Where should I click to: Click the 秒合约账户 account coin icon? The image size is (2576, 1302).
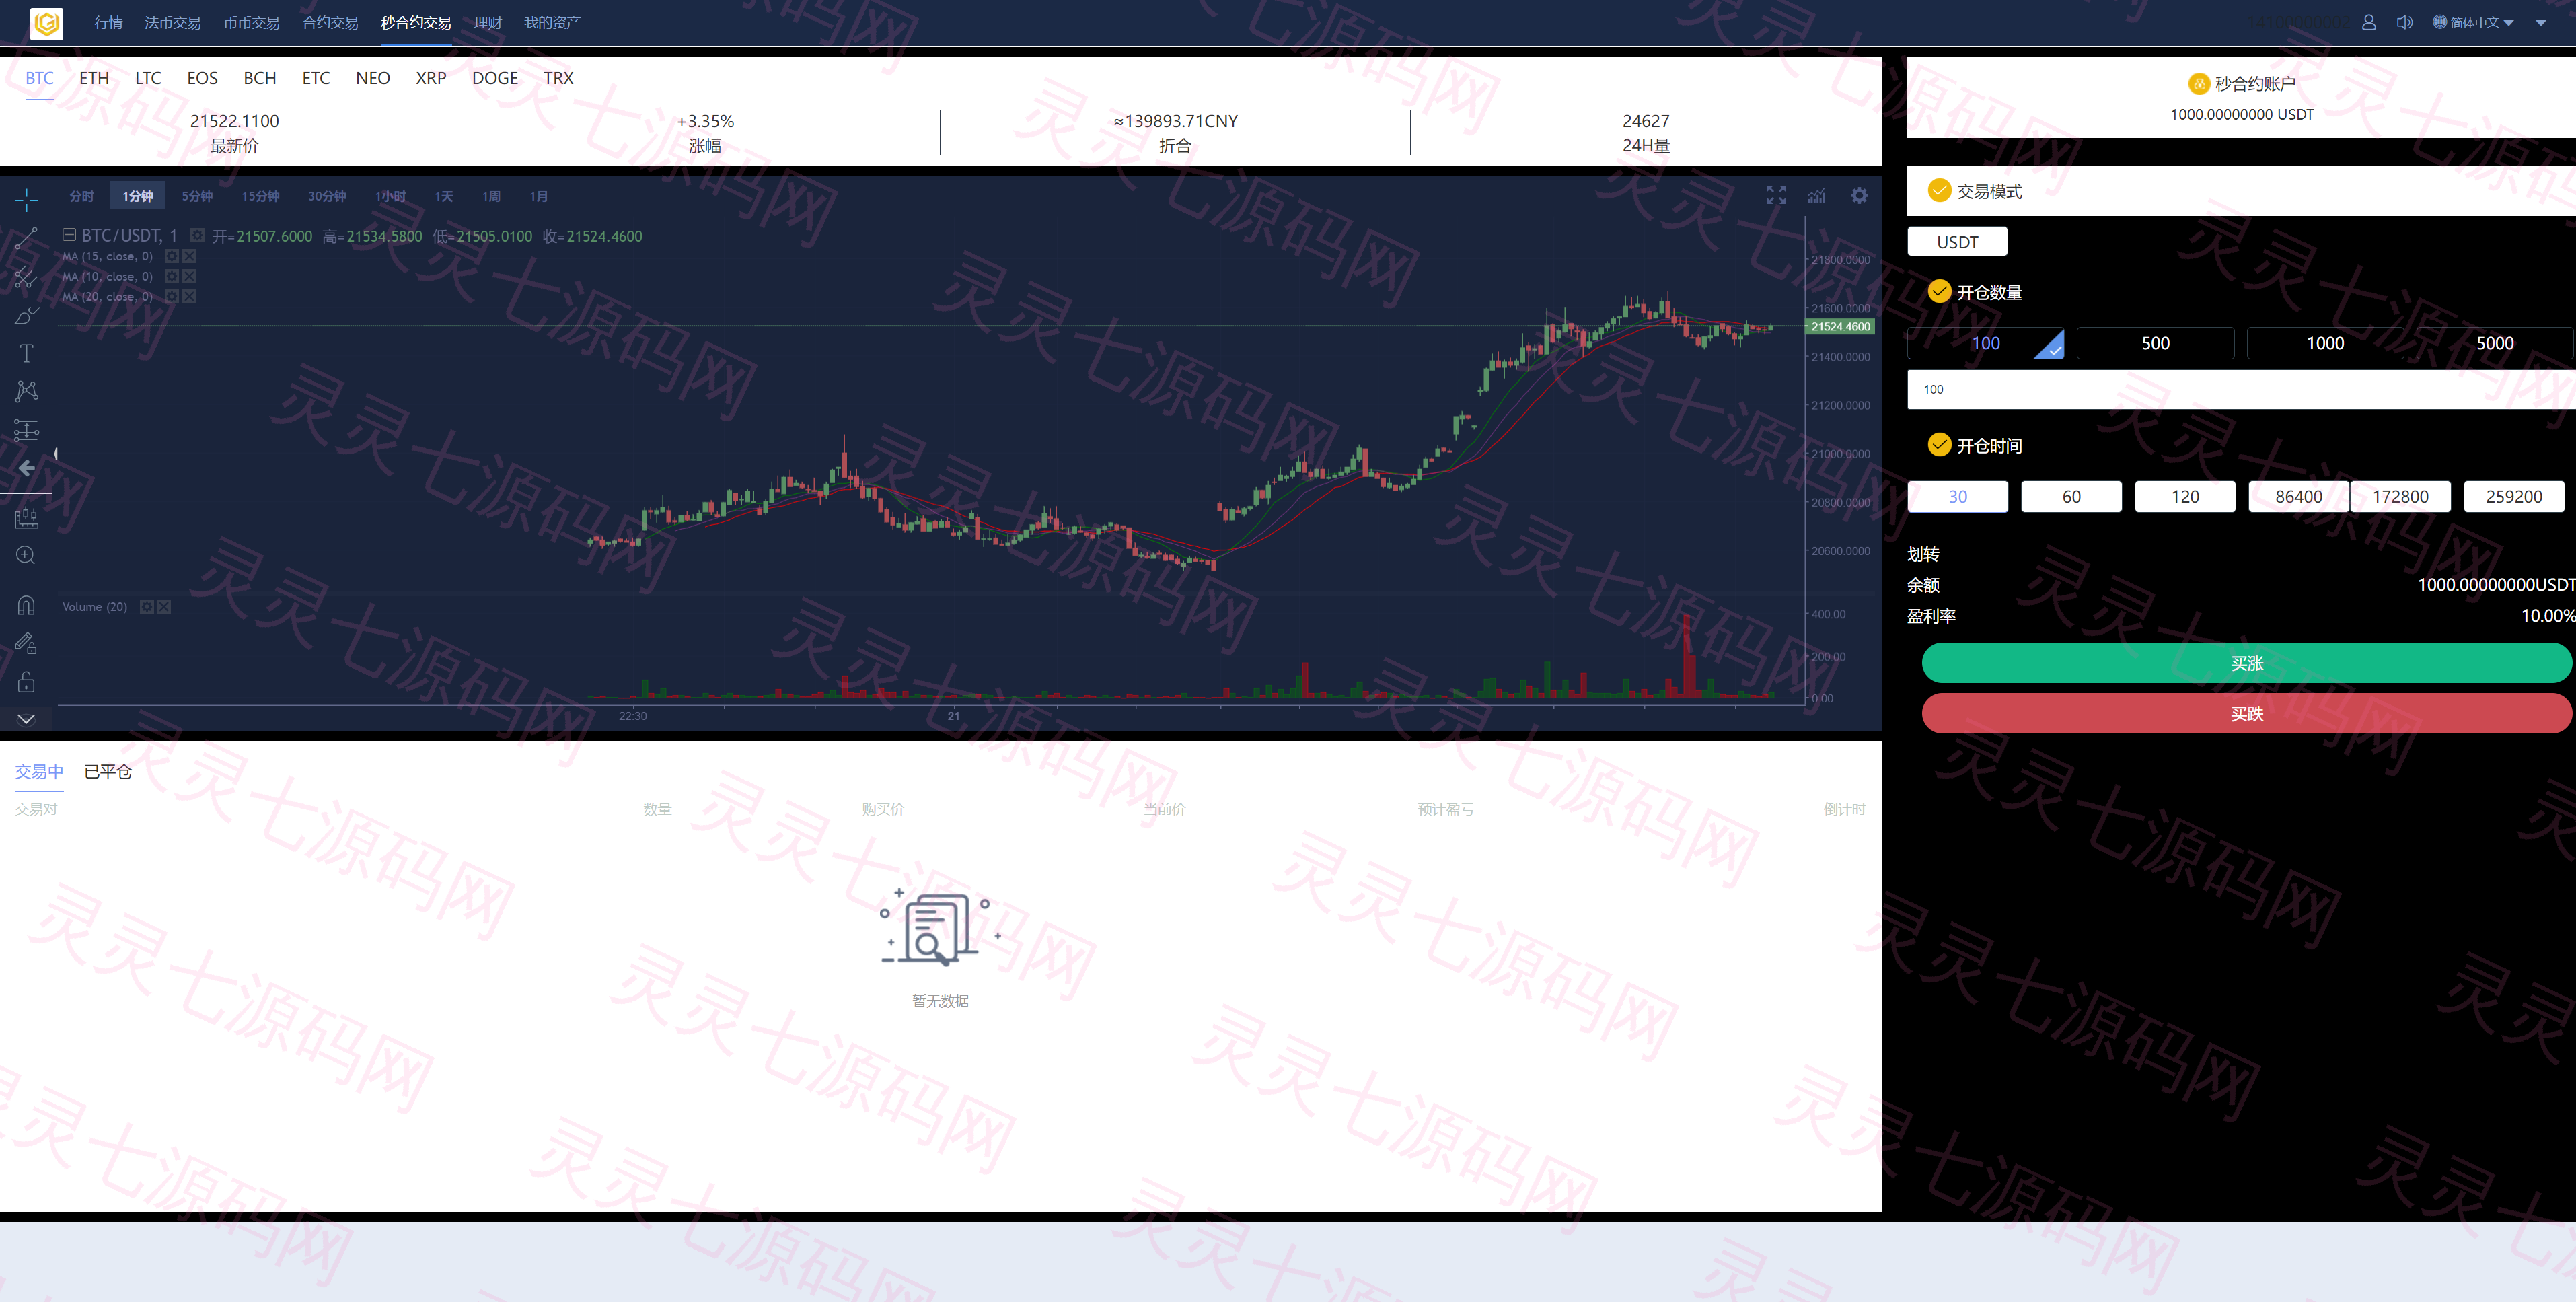click(2198, 84)
